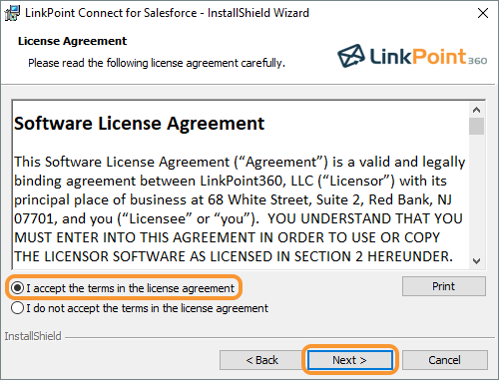The width and height of the screenshot is (499, 380).
Task: Click the orange "Point" wordmark in logo
Action: [x=439, y=56]
